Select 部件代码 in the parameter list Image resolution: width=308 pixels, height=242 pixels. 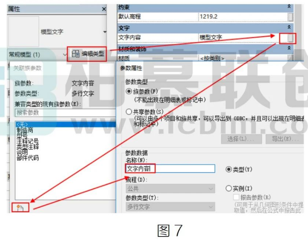[x=27, y=158]
